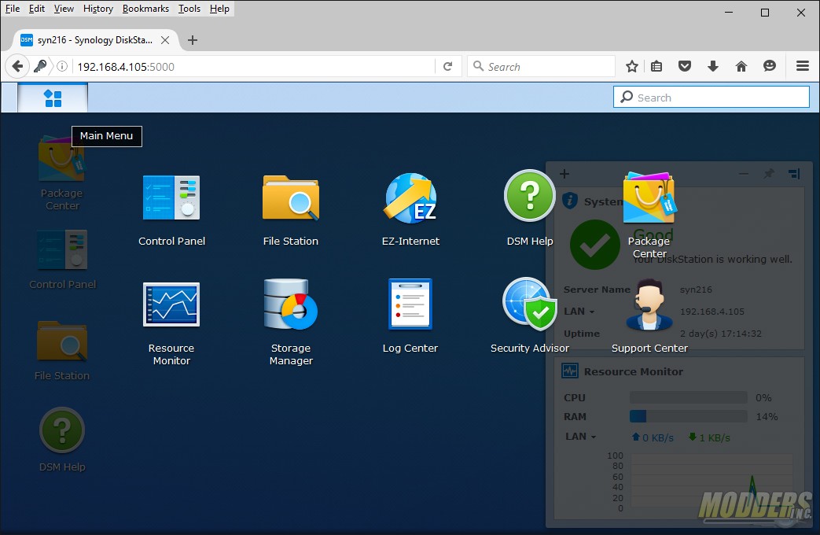Minimize the widgets panel

pos(743,173)
